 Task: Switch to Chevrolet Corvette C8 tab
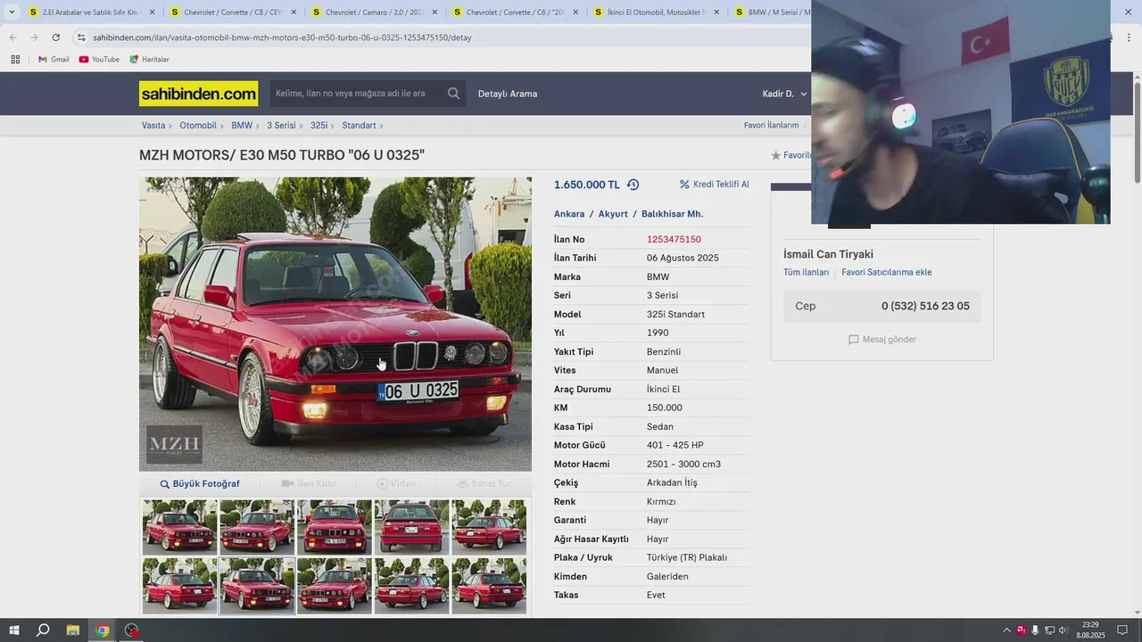click(x=232, y=12)
